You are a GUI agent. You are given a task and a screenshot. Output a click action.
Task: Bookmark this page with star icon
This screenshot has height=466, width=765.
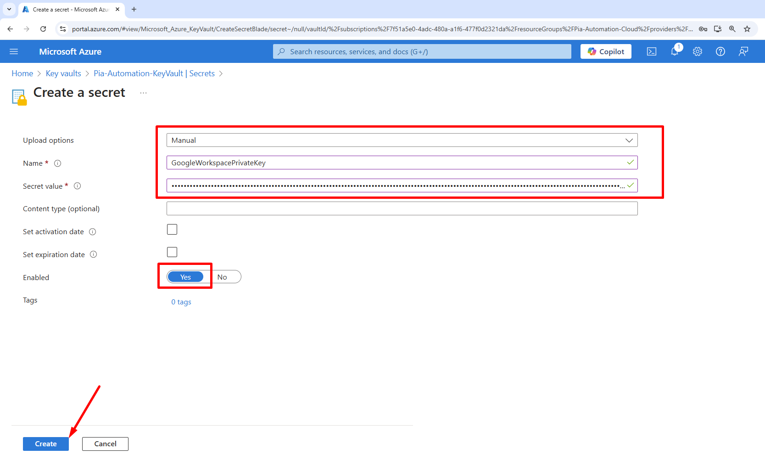747,29
